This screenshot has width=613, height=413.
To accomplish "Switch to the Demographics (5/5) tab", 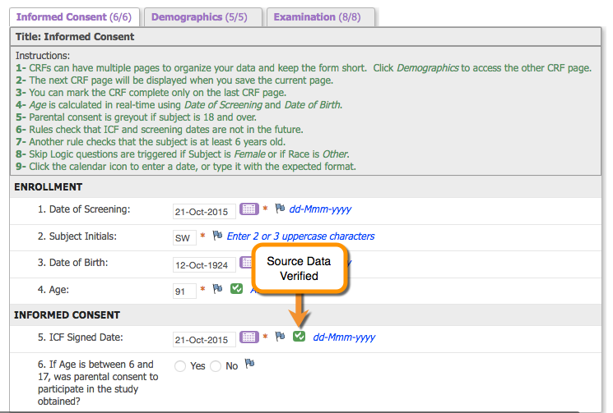I will click(x=203, y=16).
